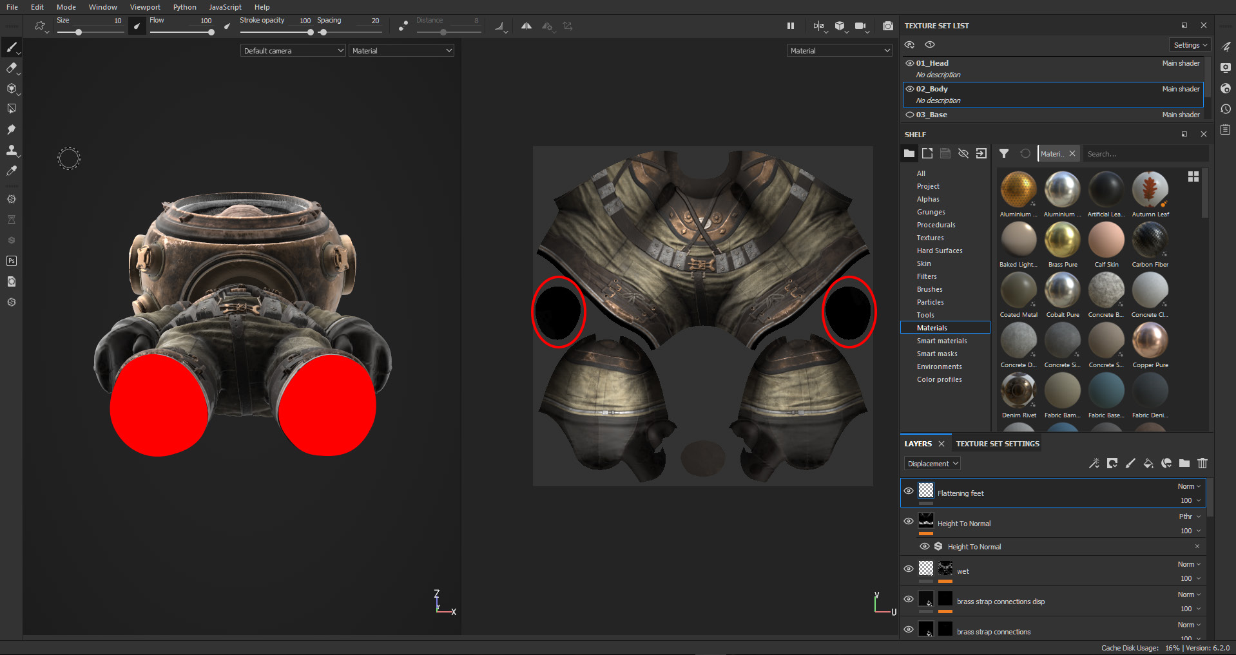Click the camera screenshot icon in toolbar
This screenshot has height=655, width=1236.
(887, 26)
